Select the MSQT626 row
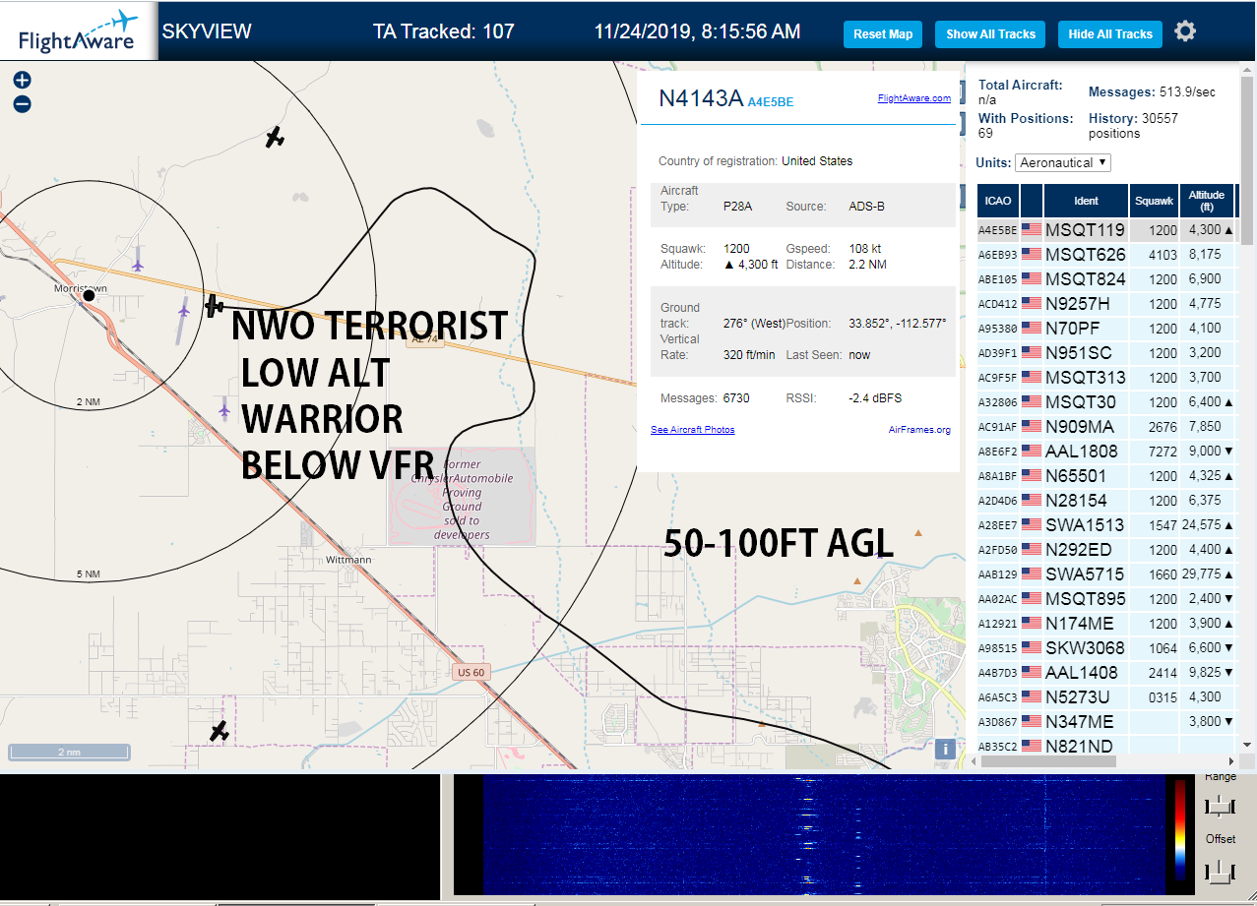This screenshot has height=906, width=1257. click(1106, 255)
